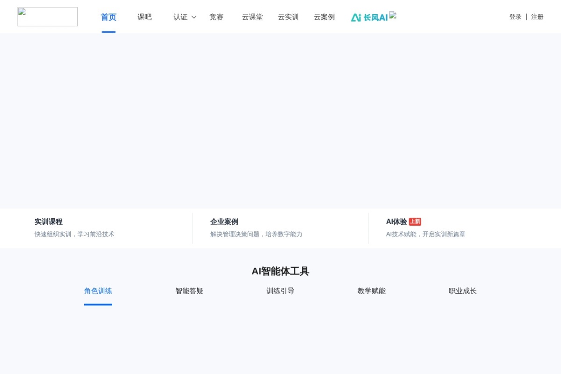This screenshot has height=374, width=561.
Task: Open 竞赛 in the top navigation
Action: pos(216,17)
